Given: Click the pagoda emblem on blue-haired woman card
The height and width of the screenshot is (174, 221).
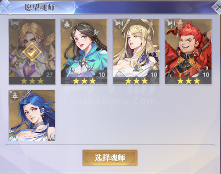Looking at the screenshot, I should click(15, 95).
